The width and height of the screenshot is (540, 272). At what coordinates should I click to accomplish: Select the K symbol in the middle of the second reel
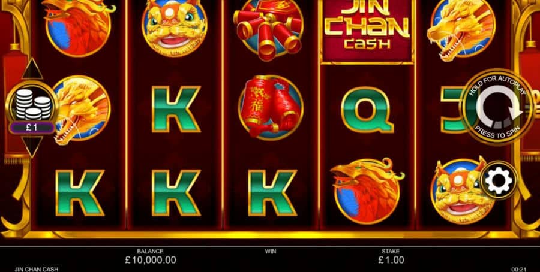pyautogui.click(x=176, y=110)
